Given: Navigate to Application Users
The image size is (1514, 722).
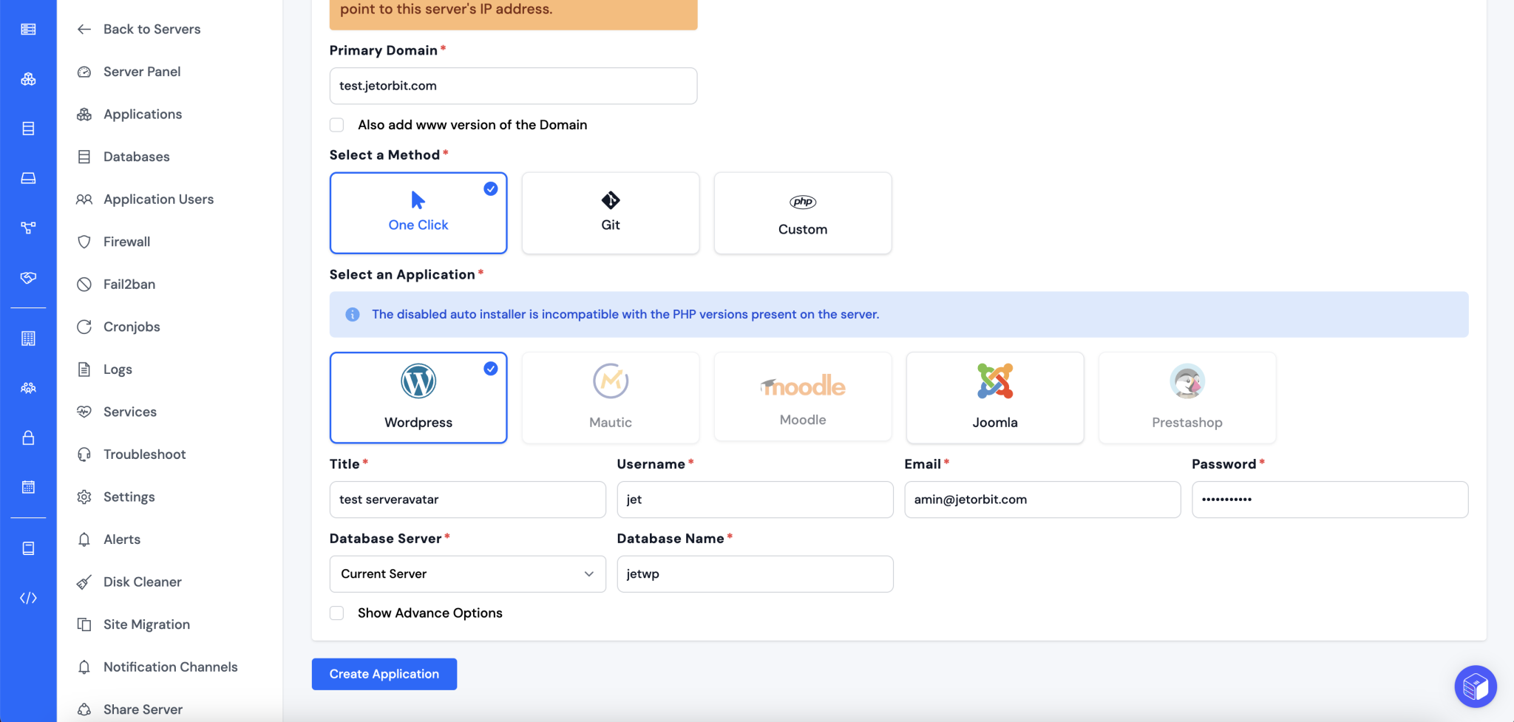Looking at the screenshot, I should [x=157, y=199].
